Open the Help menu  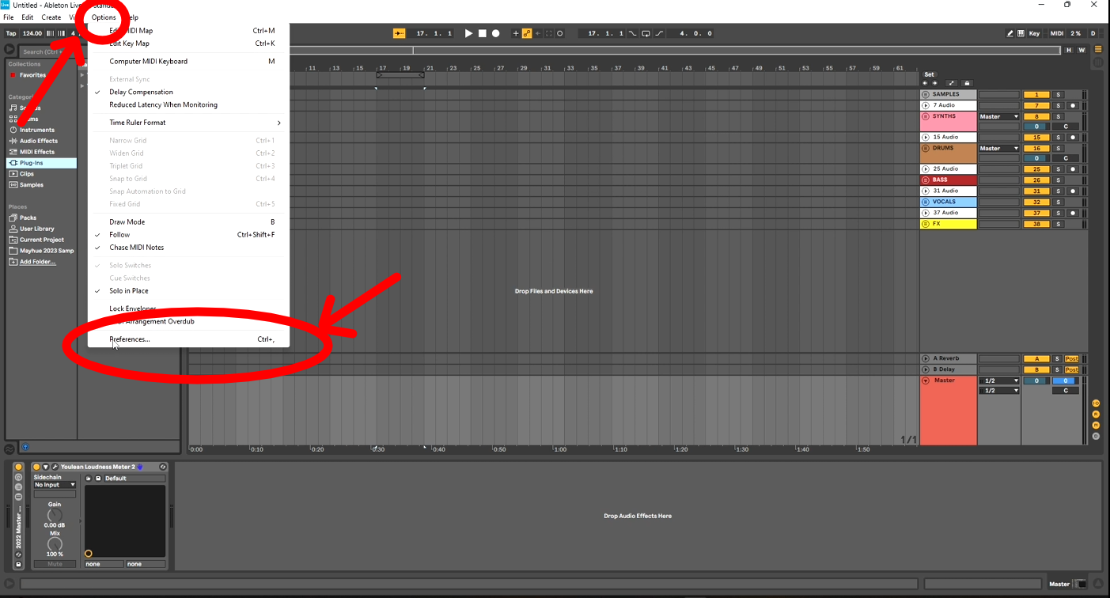(x=131, y=17)
